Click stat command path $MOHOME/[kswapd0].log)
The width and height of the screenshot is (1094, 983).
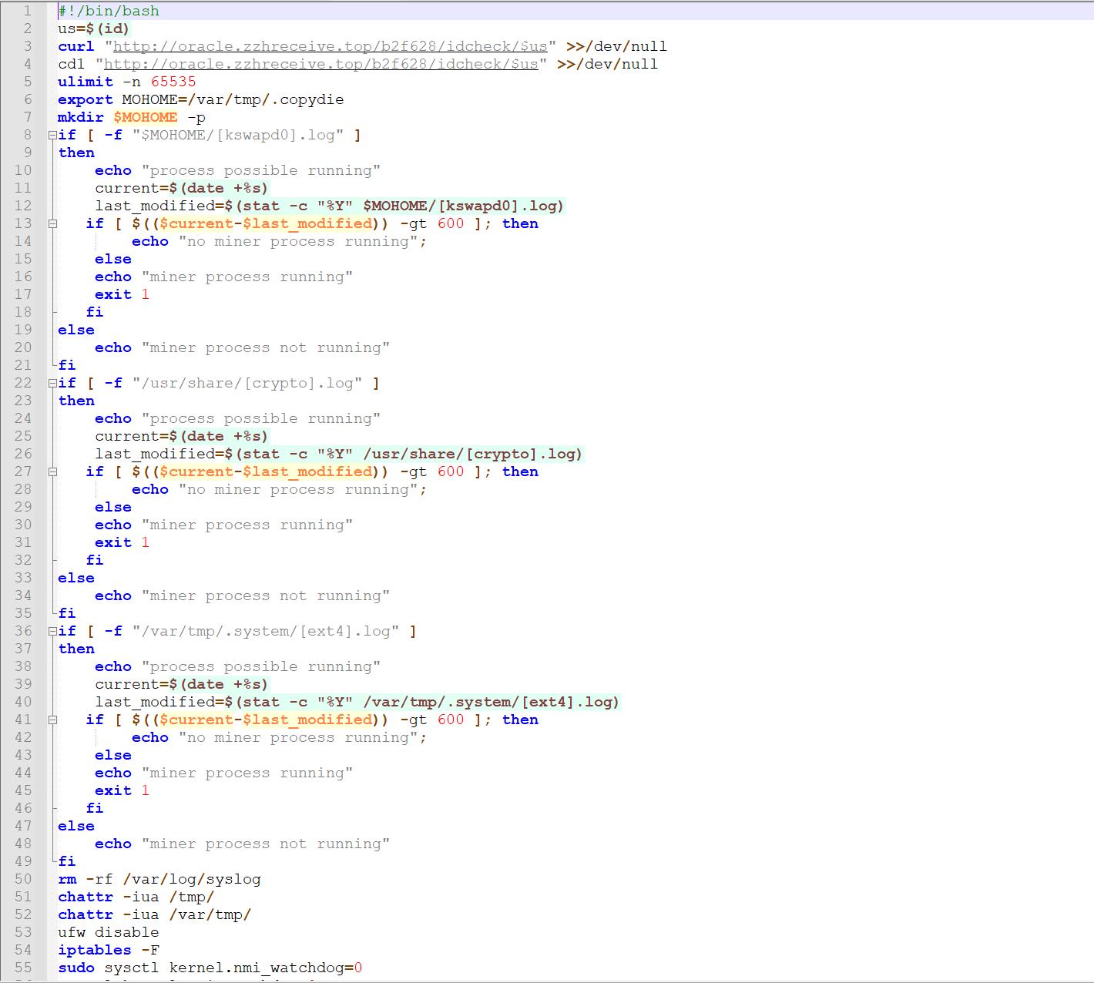(464, 206)
